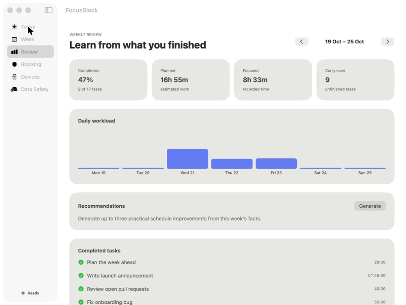Click the Completed tasks heading
Viewport: 406px width, 305px height.
99,251
